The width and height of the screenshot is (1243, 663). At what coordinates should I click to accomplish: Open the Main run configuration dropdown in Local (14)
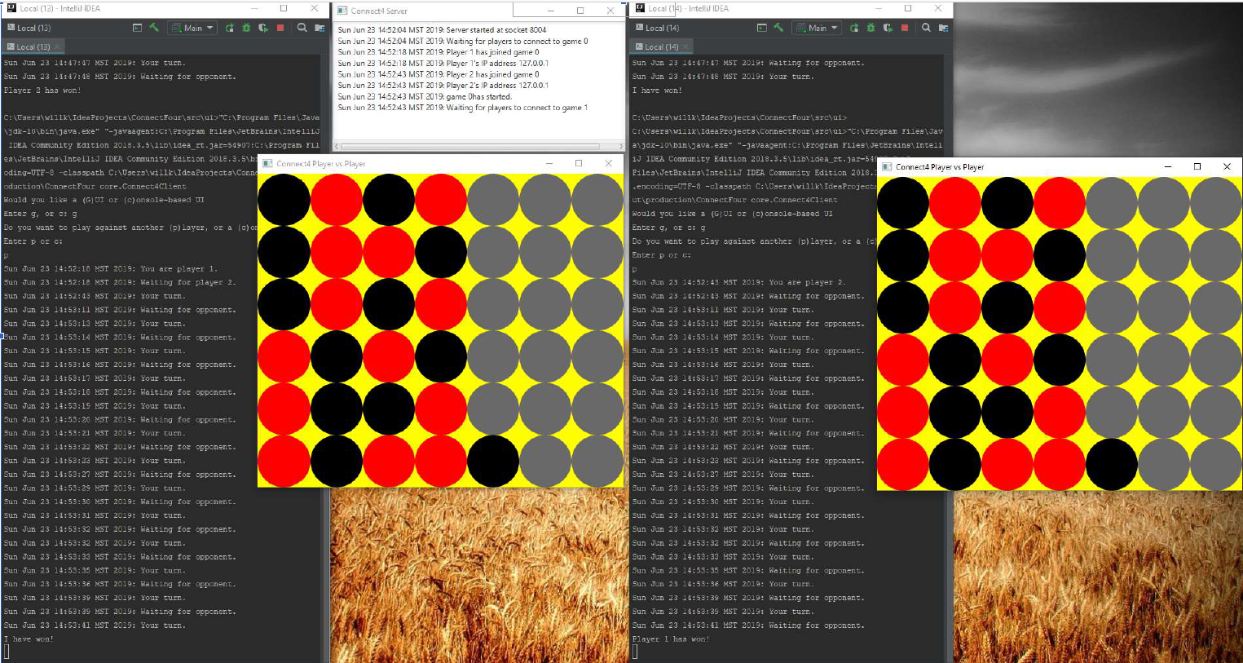tap(818, 28)
